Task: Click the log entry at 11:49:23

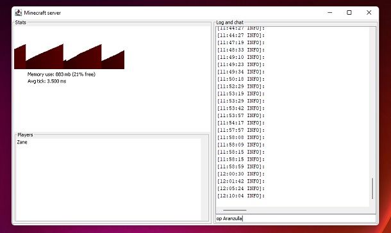Action: tap(241, 65)
